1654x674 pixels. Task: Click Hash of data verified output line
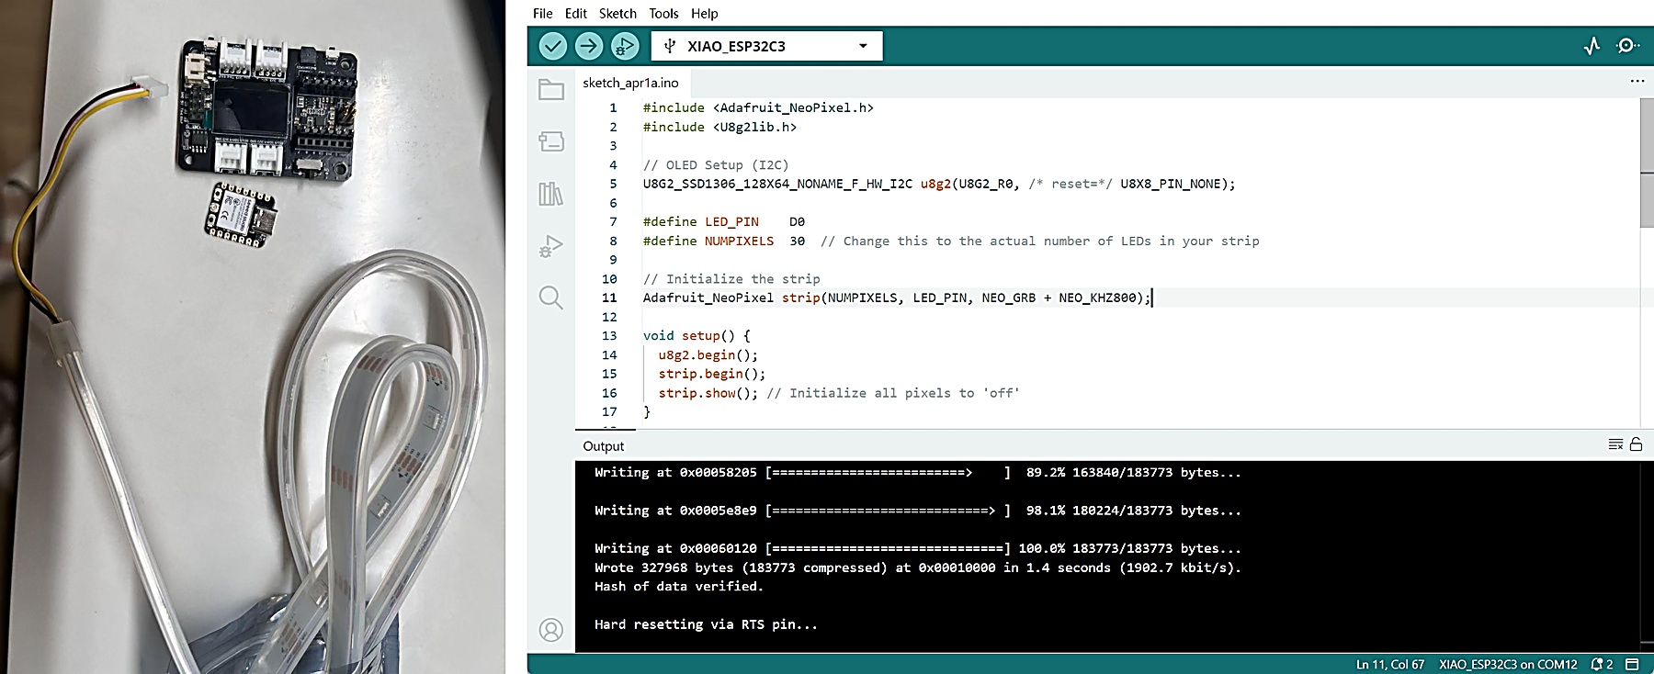click(679, 587)
